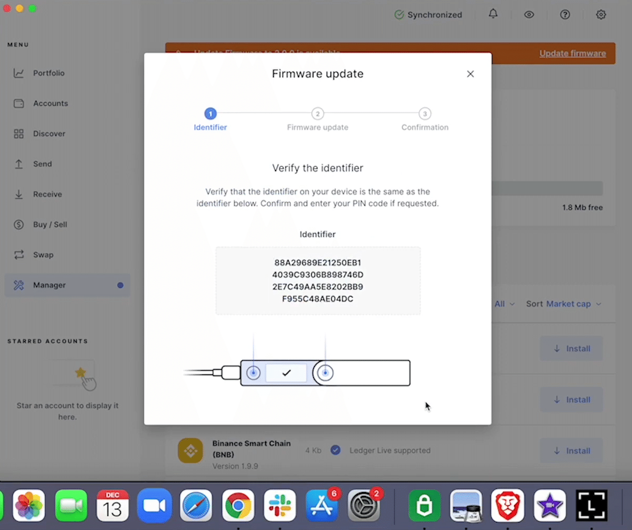Select Manager in the sidebar
The height and width of the screenshot is (530, 632).
pos(67,285)
